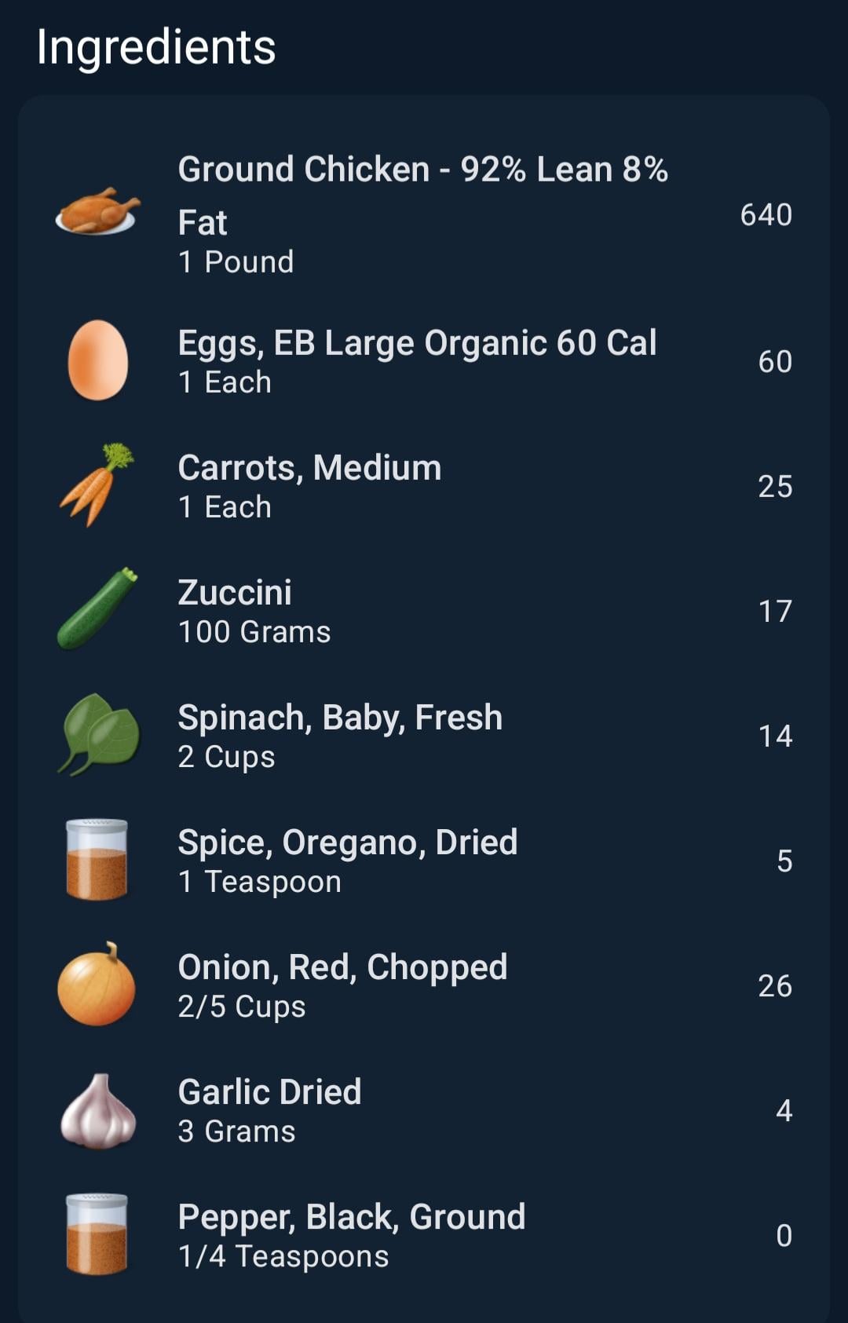Tap the red onion icon

point(97,985)
